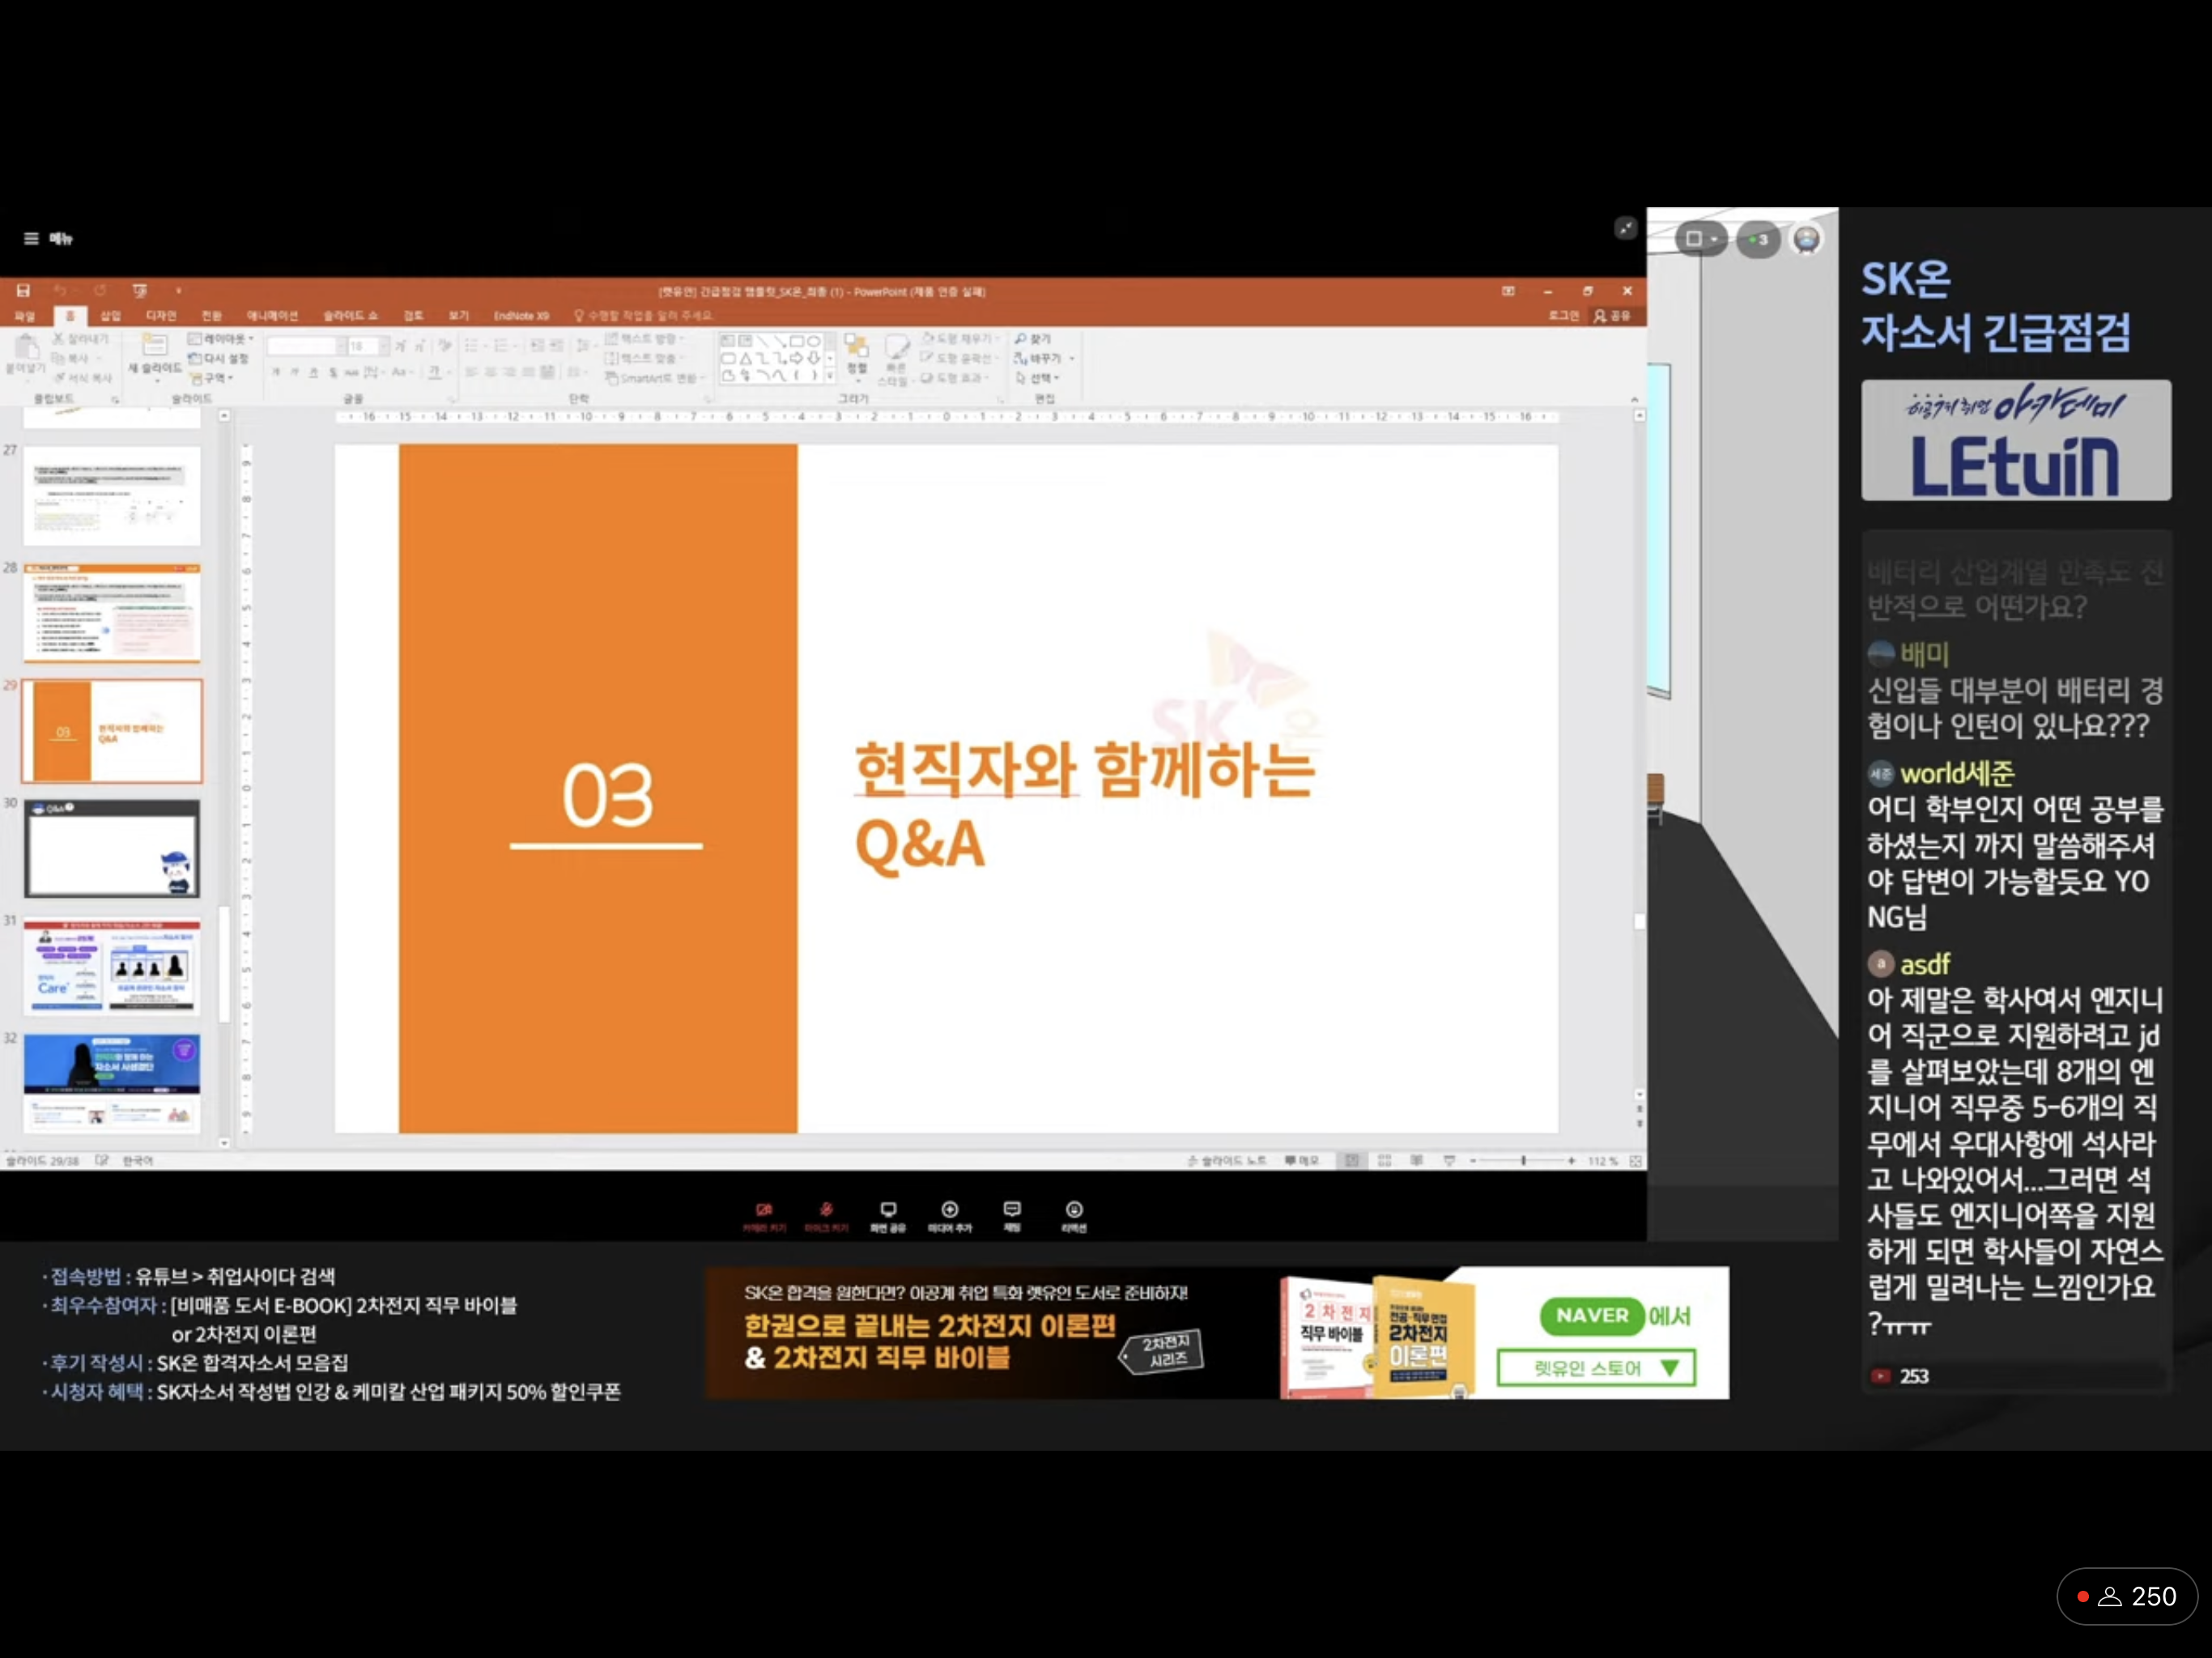Click the zoom slider handle in status bar
2212x1658 pixels.
pos(1523,1160)
